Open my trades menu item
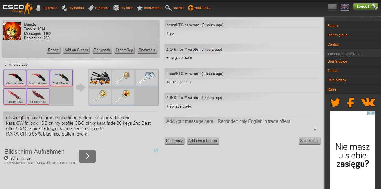 pyautogui.click(x=76, y=8)
